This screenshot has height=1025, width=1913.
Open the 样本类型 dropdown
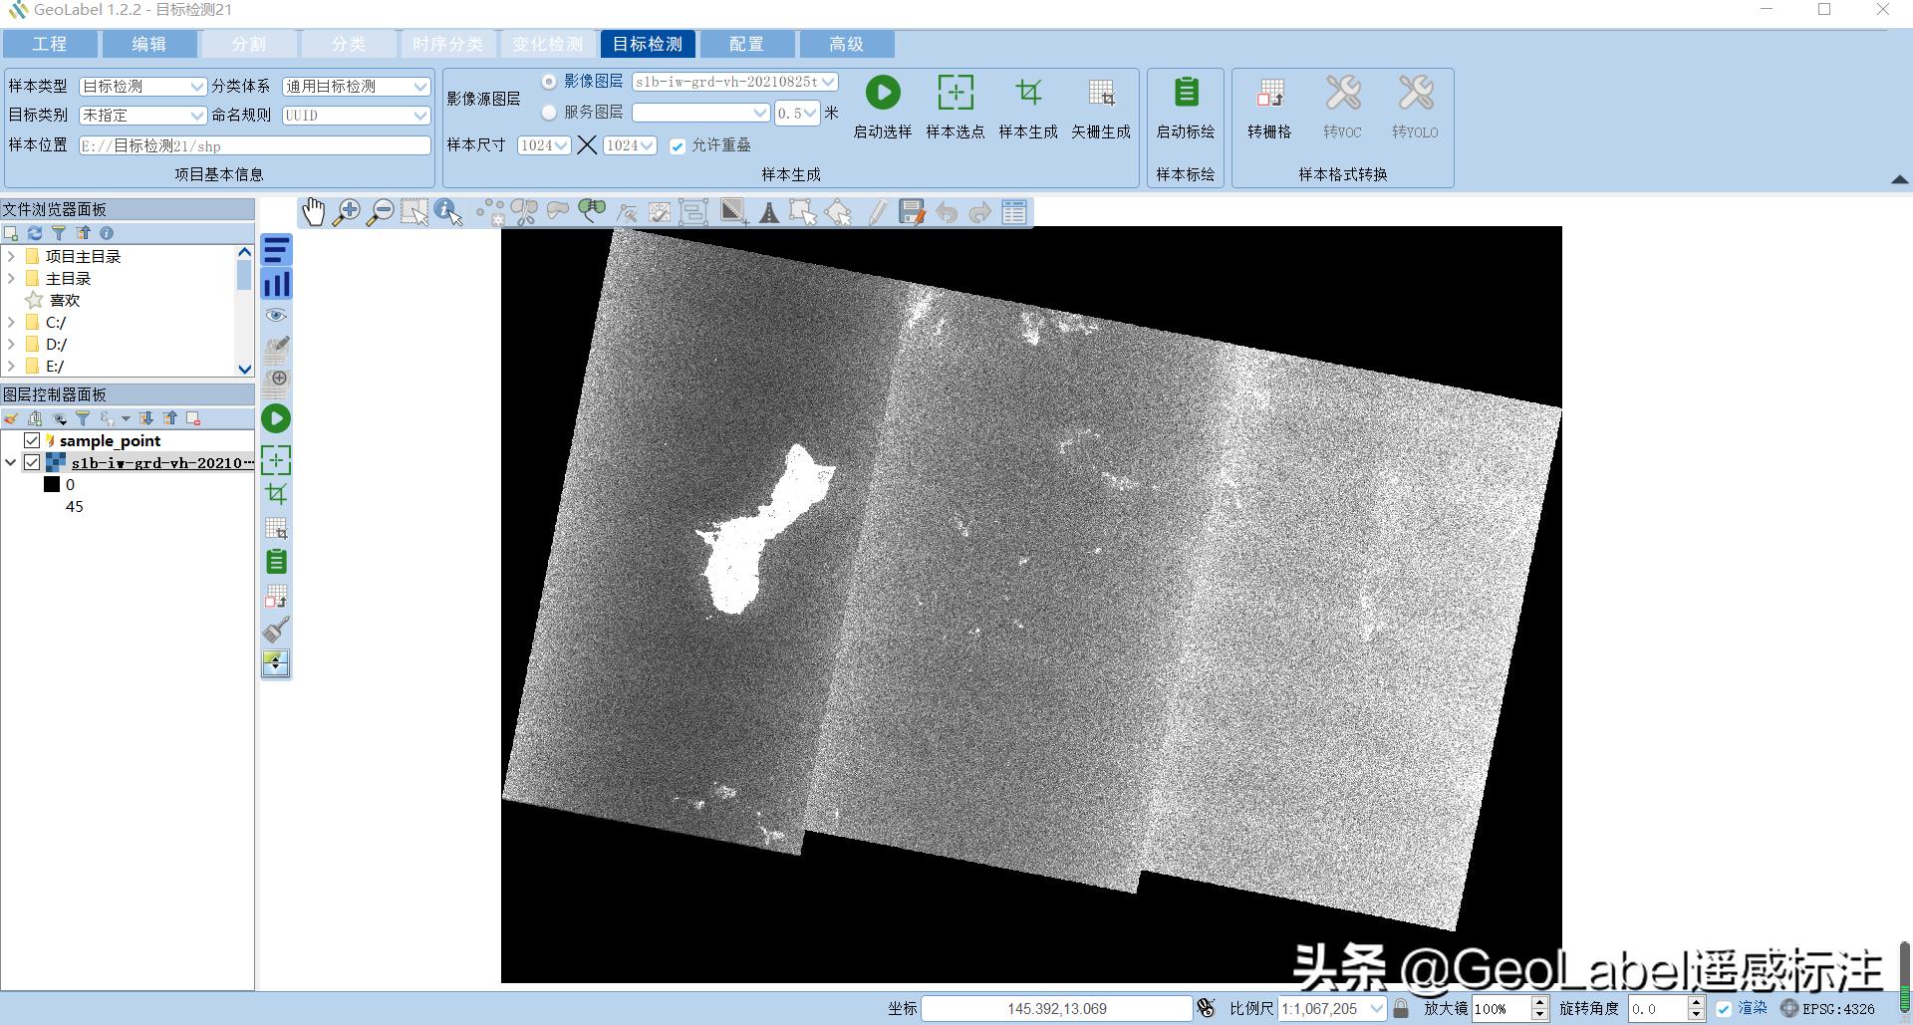tap(142, 87)
